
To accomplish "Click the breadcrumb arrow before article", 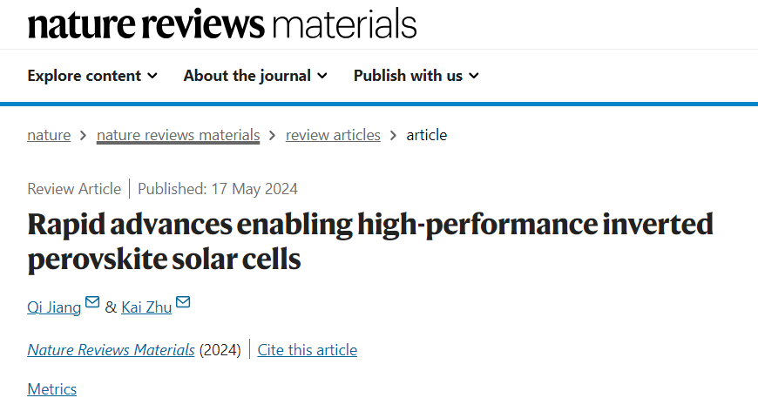I will [394, 135].
